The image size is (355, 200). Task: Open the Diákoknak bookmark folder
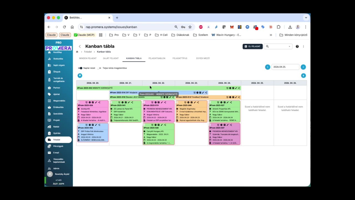(180, 35)
